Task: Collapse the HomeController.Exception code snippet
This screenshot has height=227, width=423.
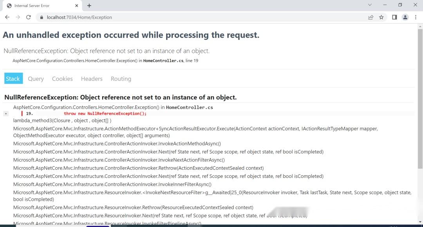Action: click(x=6, y=113)
